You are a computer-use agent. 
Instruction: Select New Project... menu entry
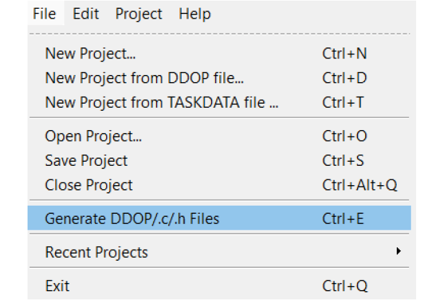click(219, 53)
